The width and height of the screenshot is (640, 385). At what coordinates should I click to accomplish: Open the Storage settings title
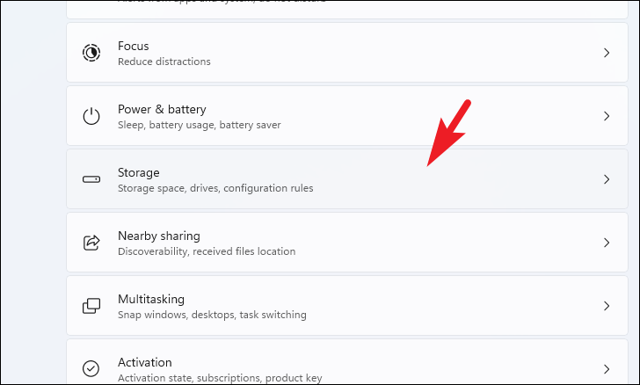pyautogui.click(x=138, y=172)
